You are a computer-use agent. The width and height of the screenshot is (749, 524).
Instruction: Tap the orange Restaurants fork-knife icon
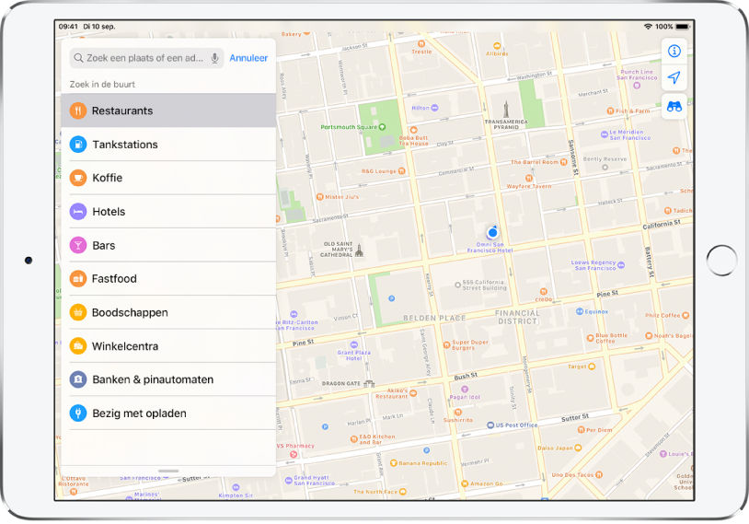78,111
